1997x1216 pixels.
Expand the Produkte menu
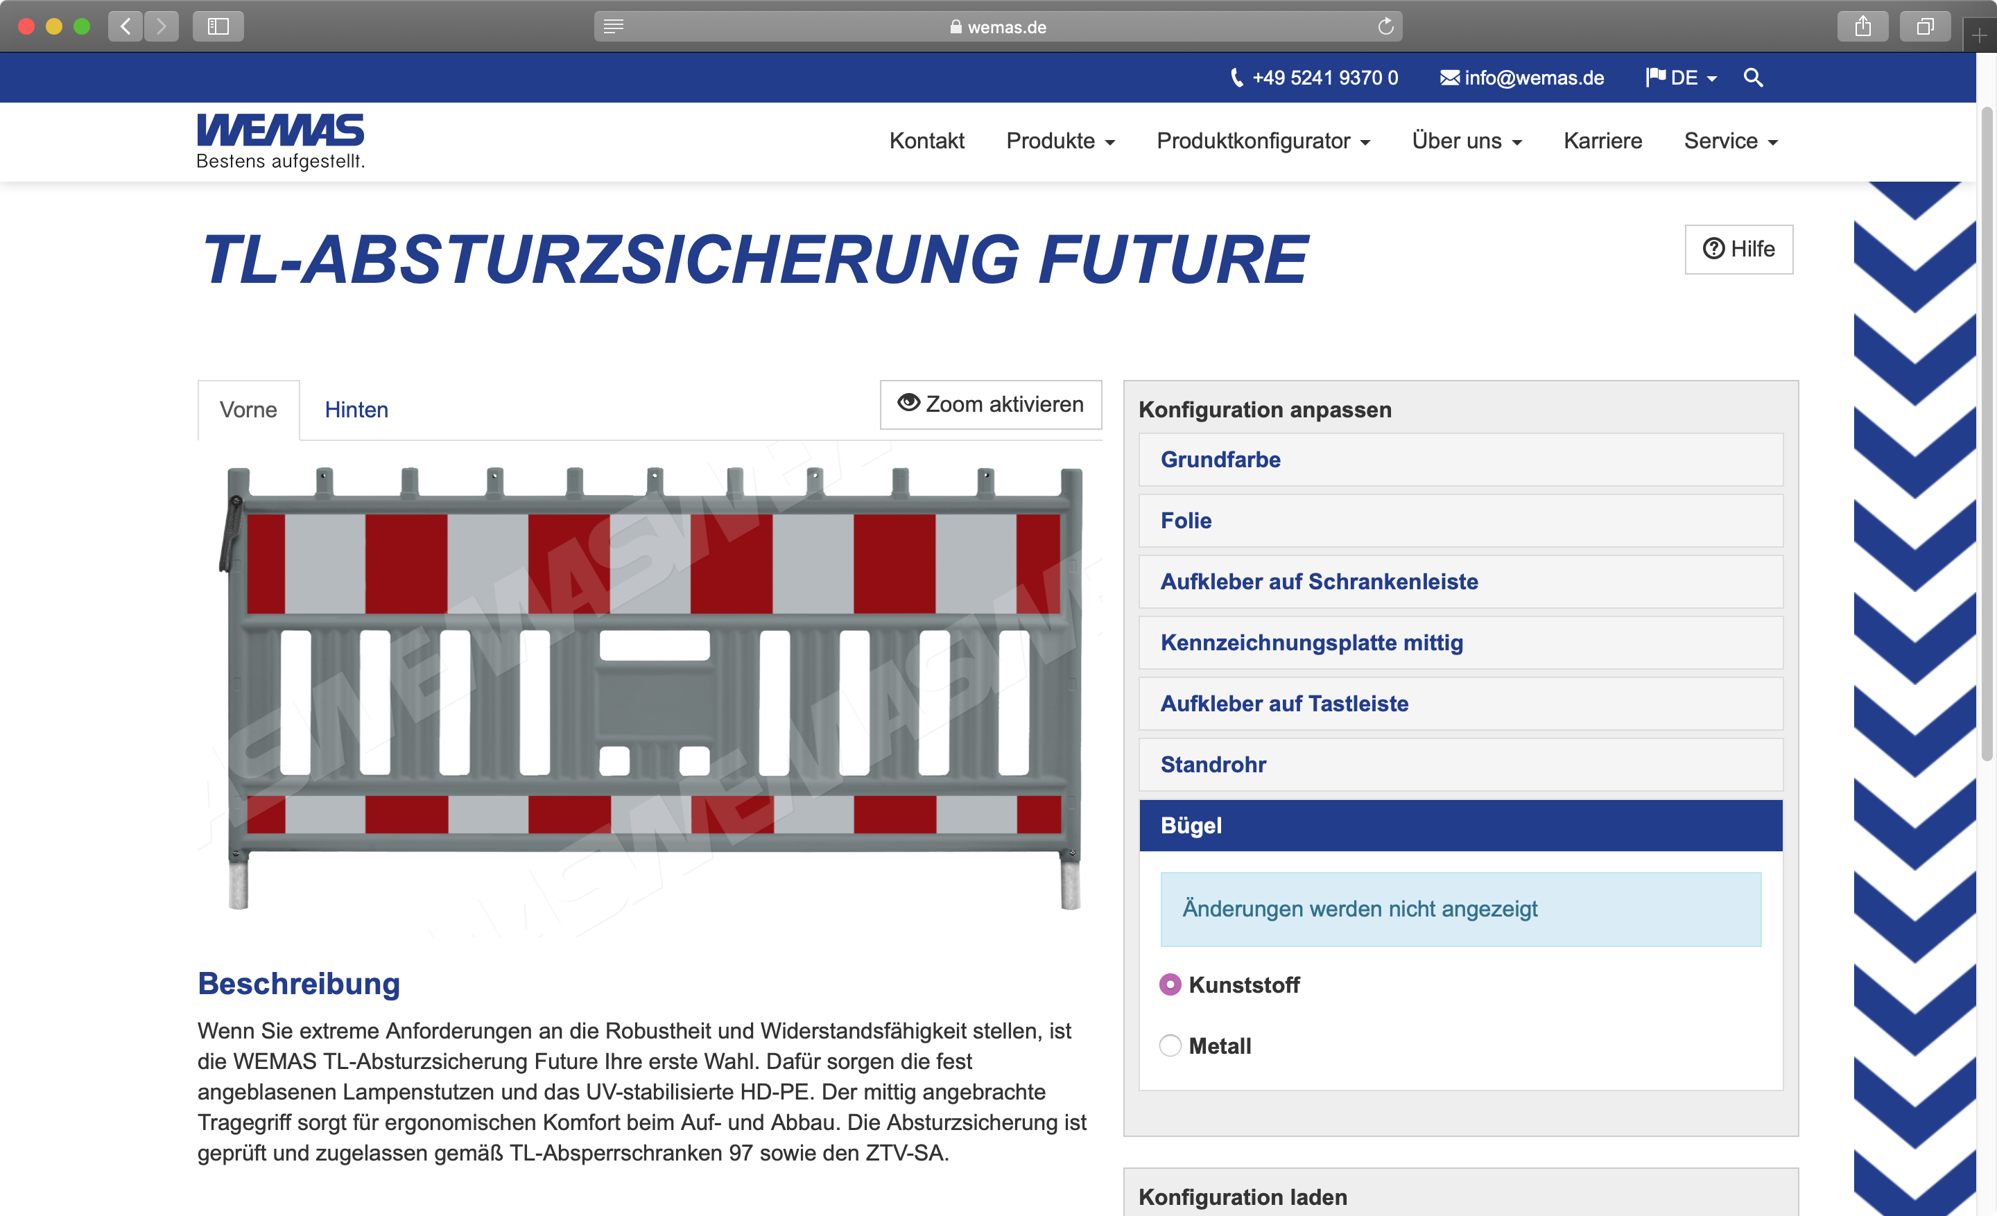click(x=1060, y=141)
